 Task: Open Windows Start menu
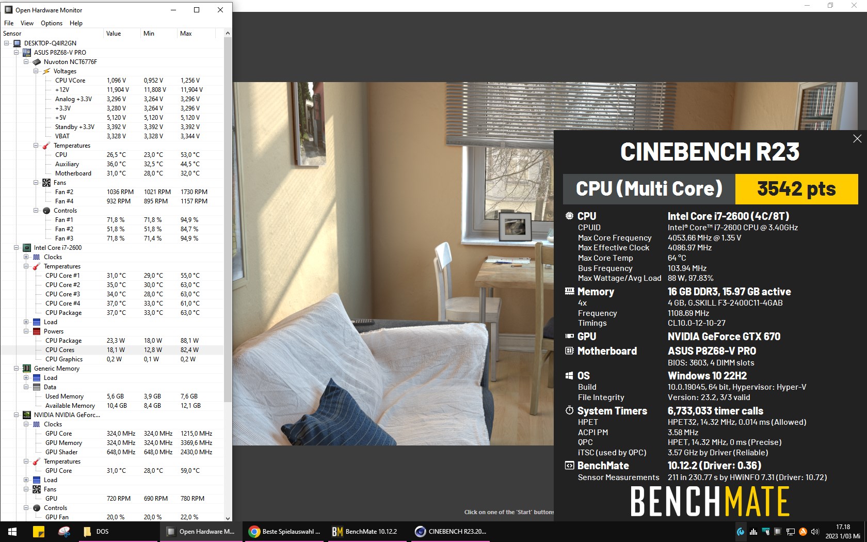(x=12, y=532)
